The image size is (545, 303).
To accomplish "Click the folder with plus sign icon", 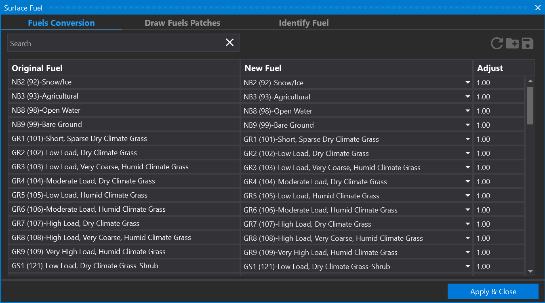I will point(512,43).
